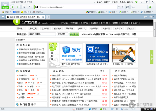
Task: Open the 排行榜 navigation link
Action: tap(104, 23)
